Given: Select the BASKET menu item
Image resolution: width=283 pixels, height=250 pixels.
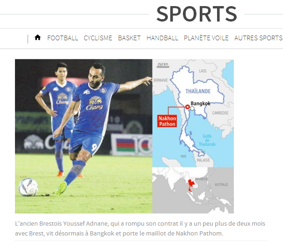Looking at the screenshot, I should (x=129, y=38).
